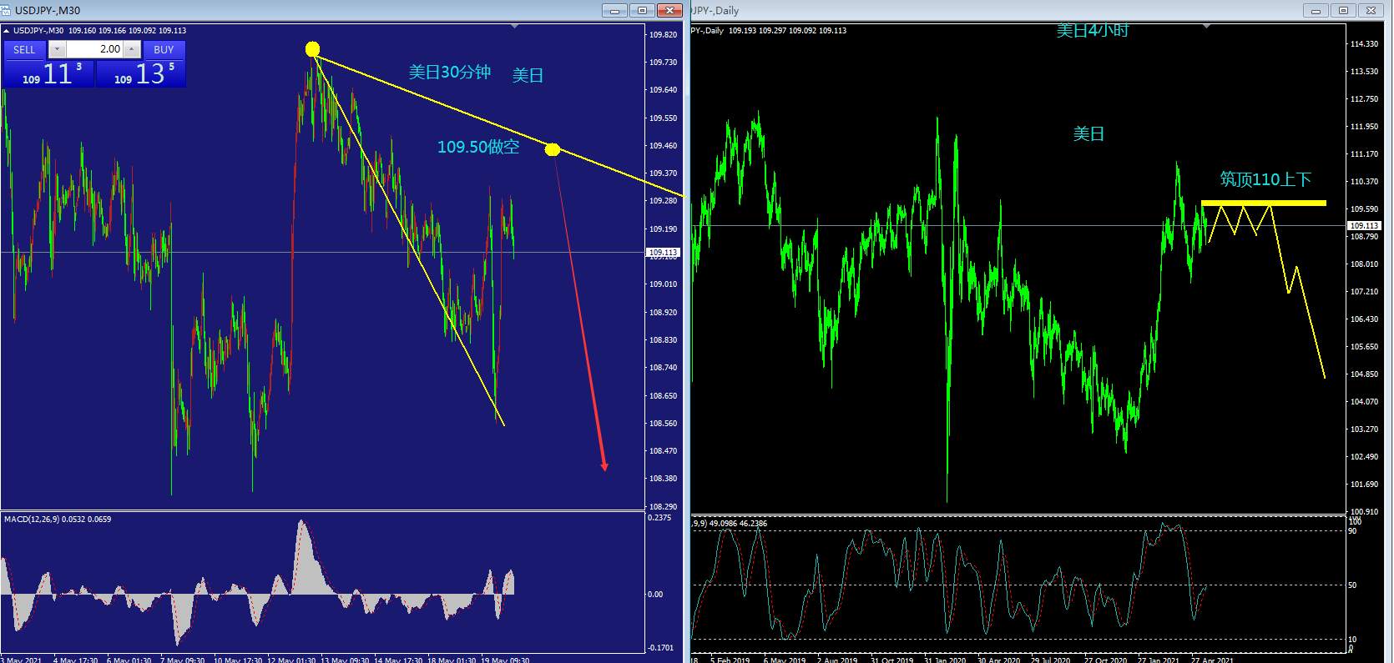Select the yellow dot near 109.50做空 label
Screen dimensions: 1394x663
pyautogui.click(x=552, y=149)
